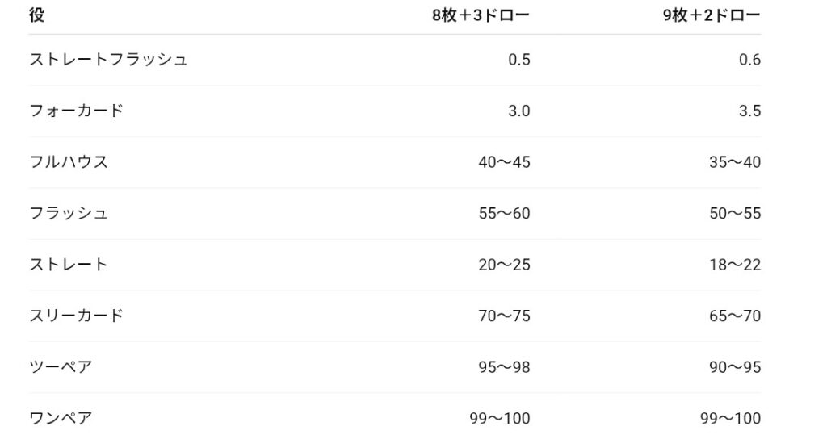
Task: Select the ワンペア row label
Action: click(x=61, y=418)
